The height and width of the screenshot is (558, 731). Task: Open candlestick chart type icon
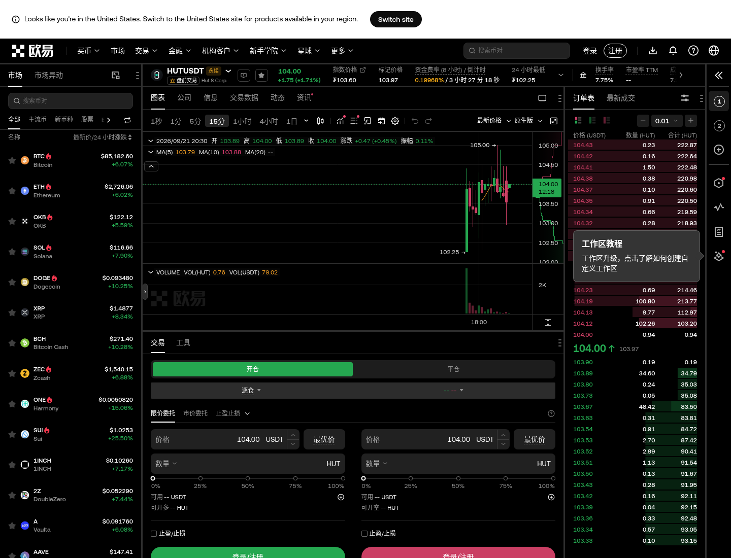pos(320,121)
